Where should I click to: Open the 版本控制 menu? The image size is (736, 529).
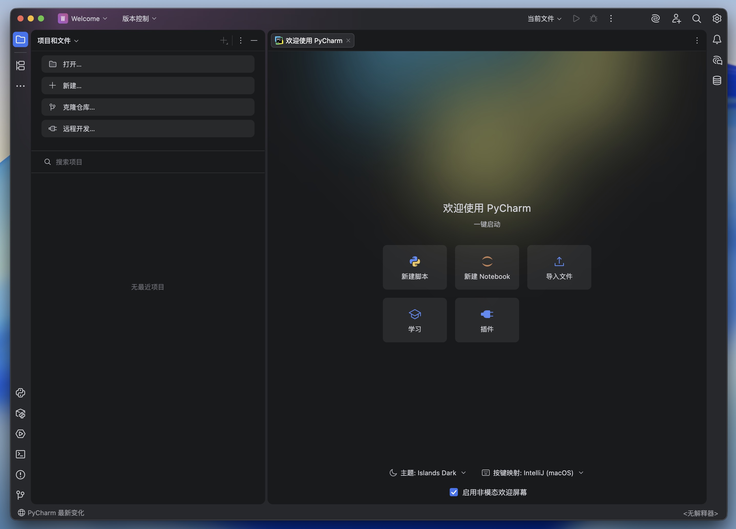pyautogui.click(x=139, y=18)
